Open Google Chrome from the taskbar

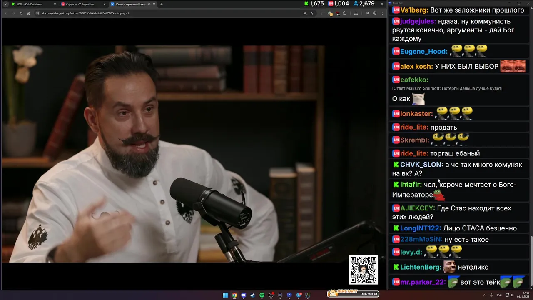point(234,295)
